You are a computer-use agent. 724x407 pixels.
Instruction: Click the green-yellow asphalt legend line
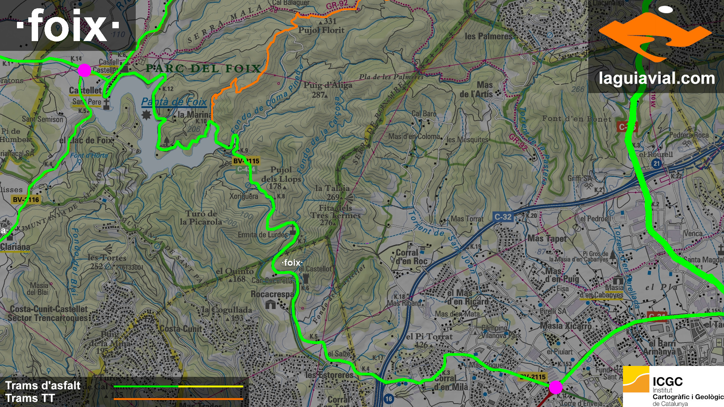click(x=178, y=386)
